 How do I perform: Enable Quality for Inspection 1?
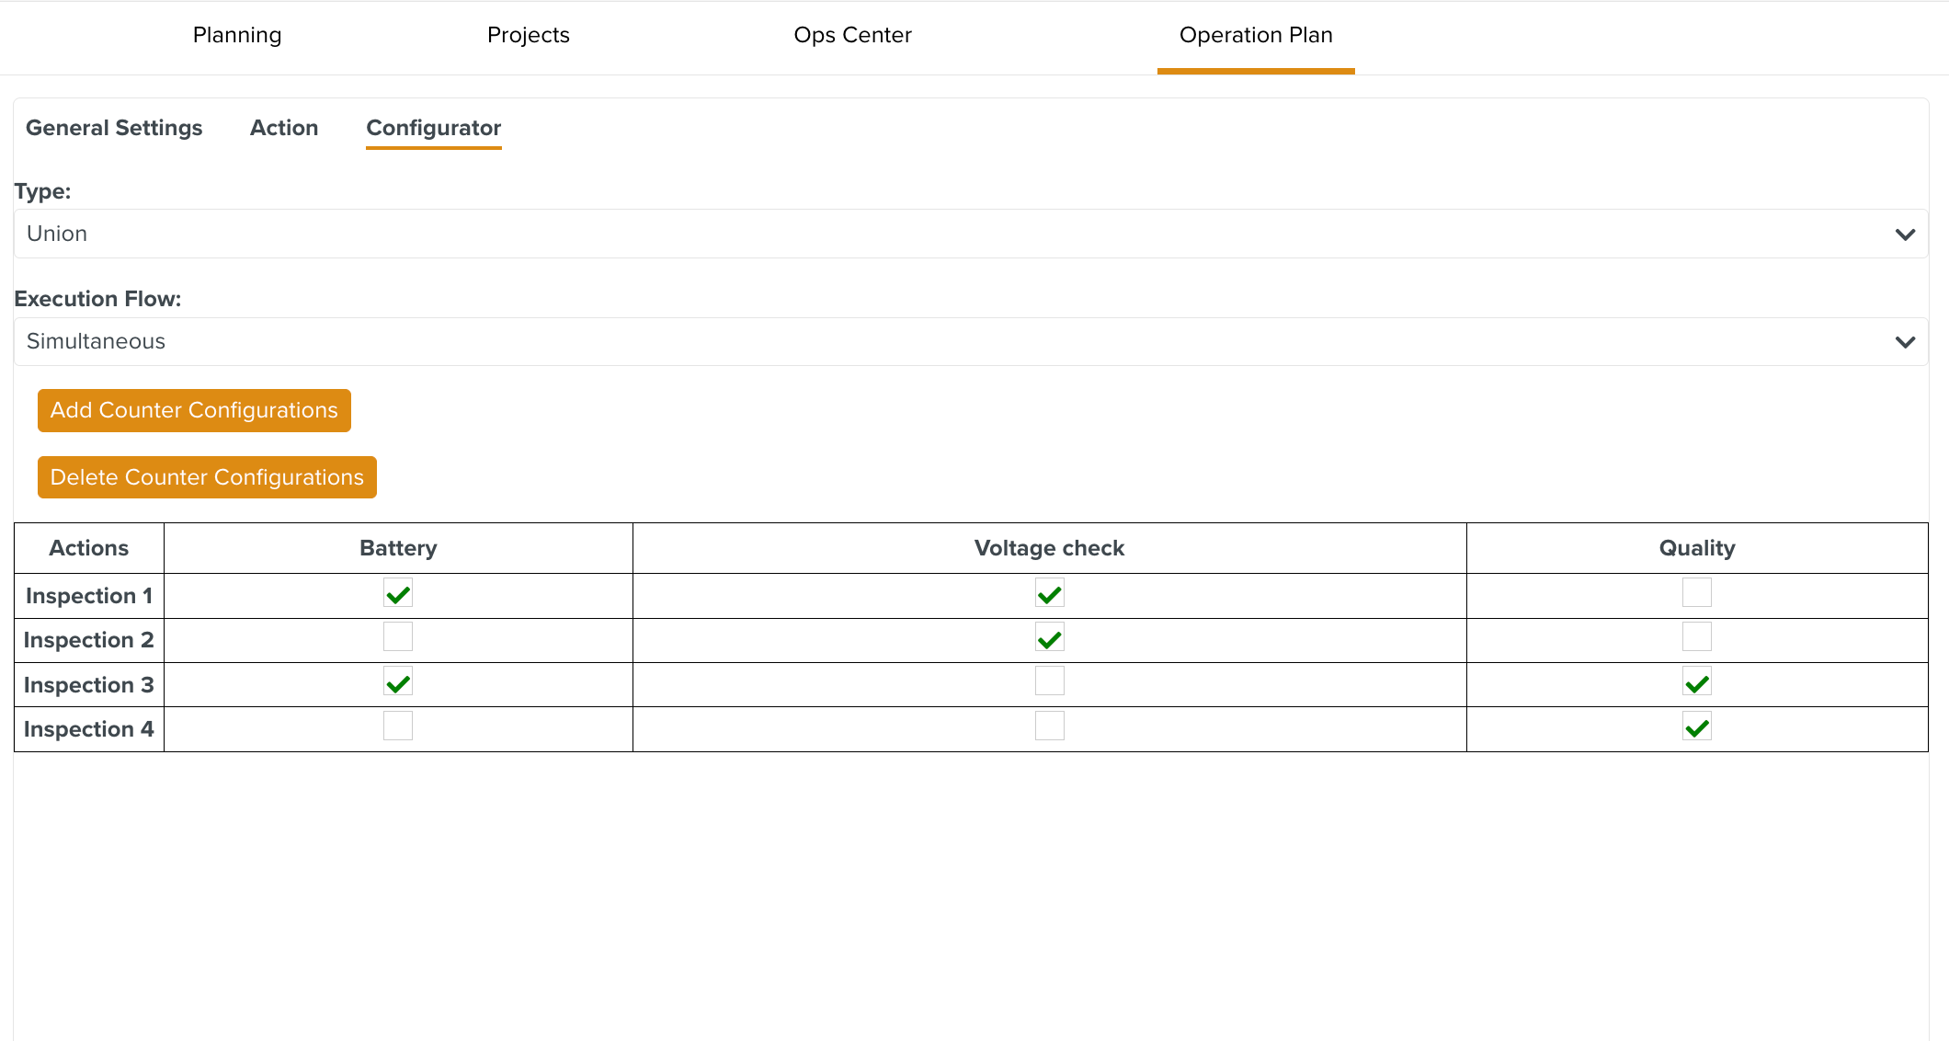pos(1696,593)
